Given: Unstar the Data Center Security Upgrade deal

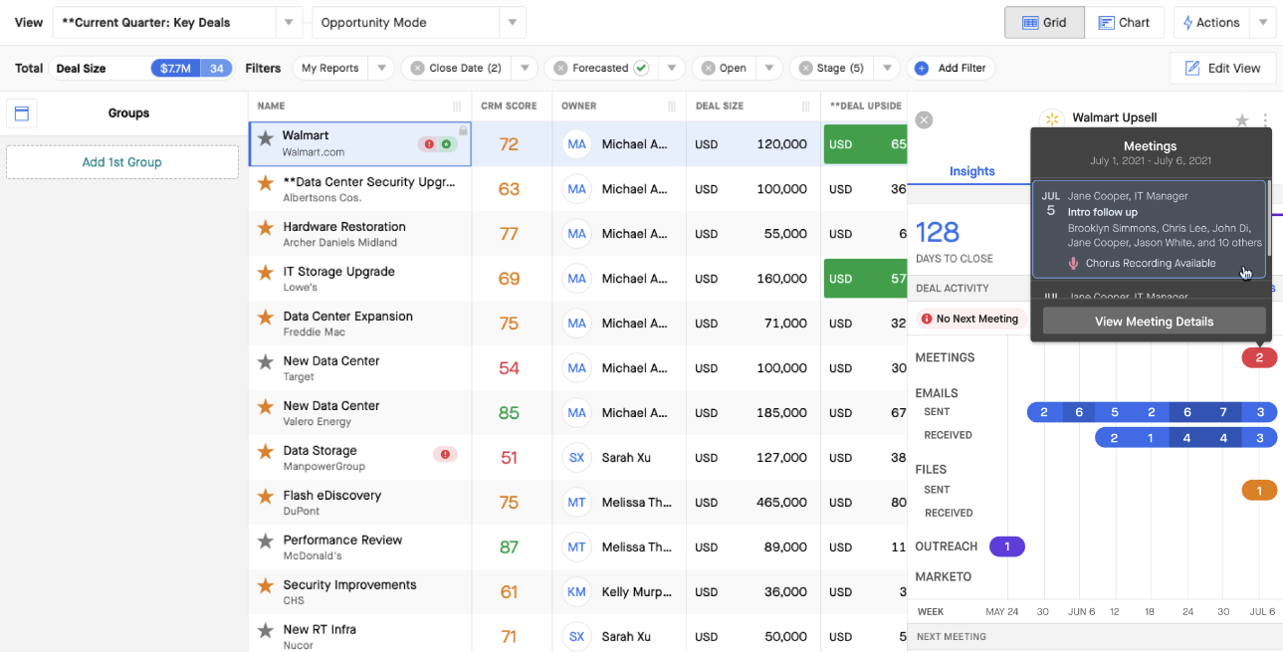Looking at the screenshot, I should [265, 183].
